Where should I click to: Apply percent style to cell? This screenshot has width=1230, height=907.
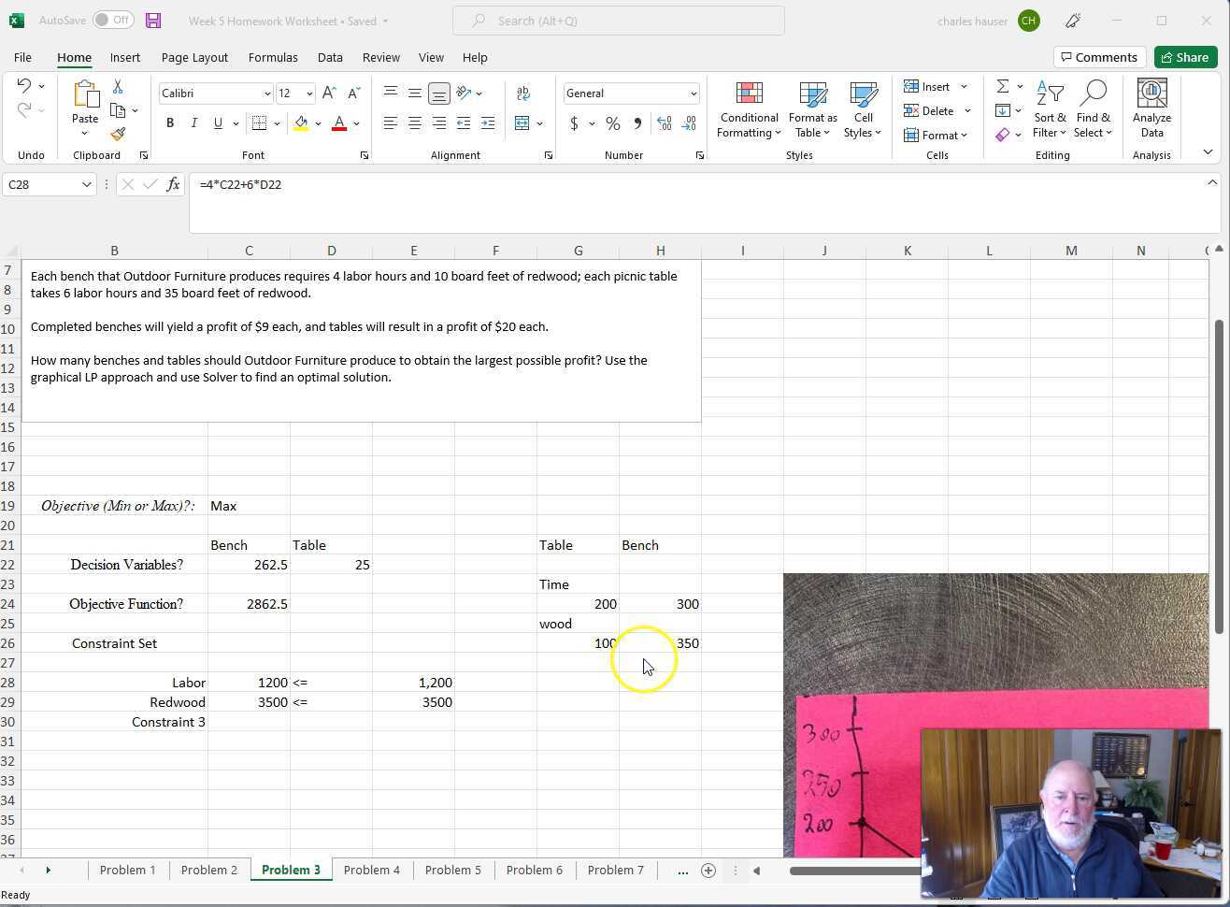point(613,123)
